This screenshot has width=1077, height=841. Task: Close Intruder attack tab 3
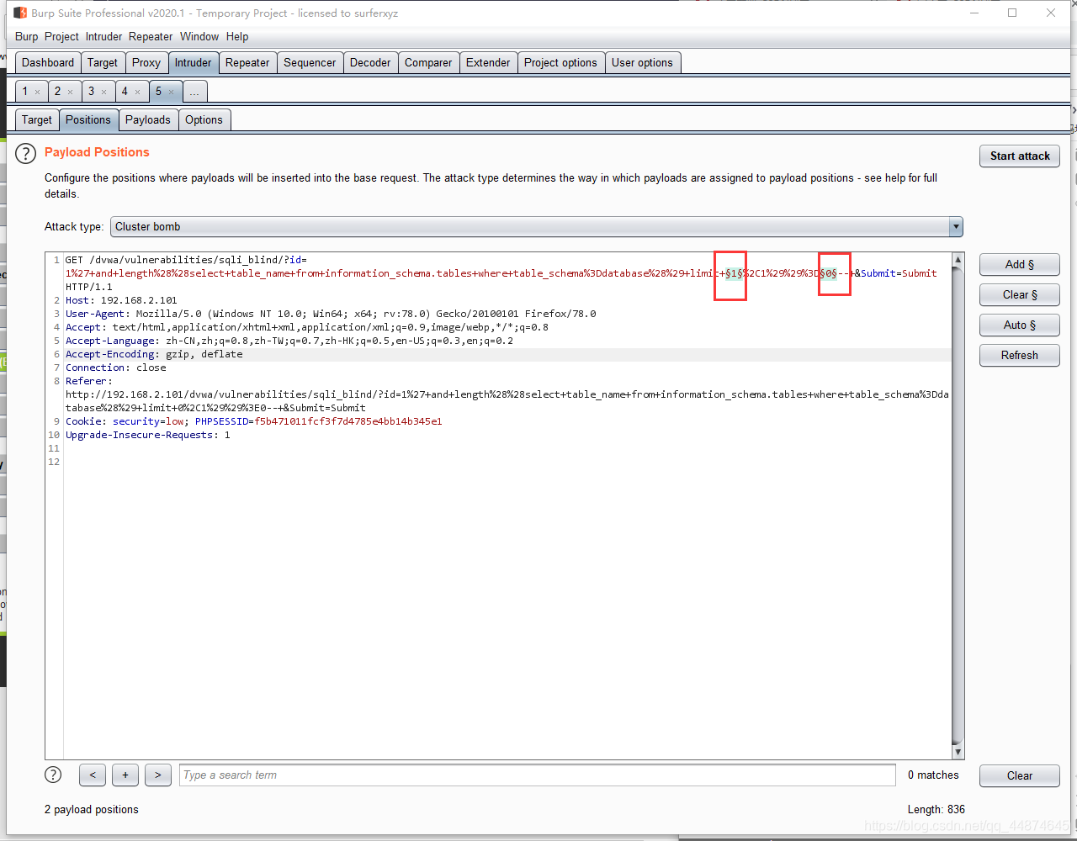pyautogui.click(x=104, y=92)
